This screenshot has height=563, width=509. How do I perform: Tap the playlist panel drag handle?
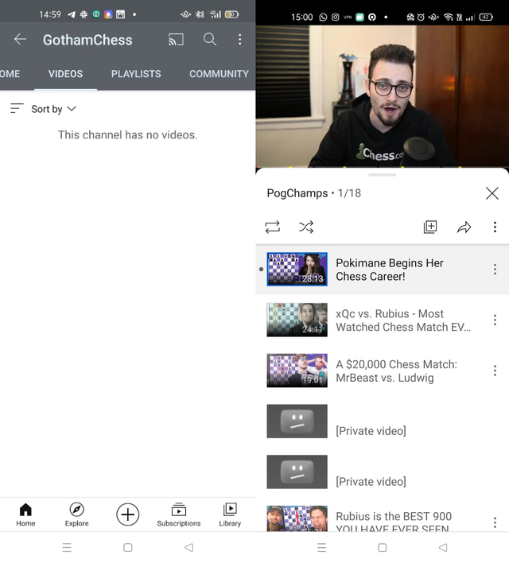point(383,175)
